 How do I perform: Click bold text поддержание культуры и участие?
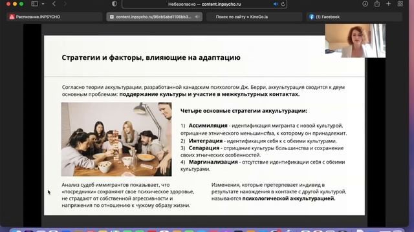[x=210, y=94]
